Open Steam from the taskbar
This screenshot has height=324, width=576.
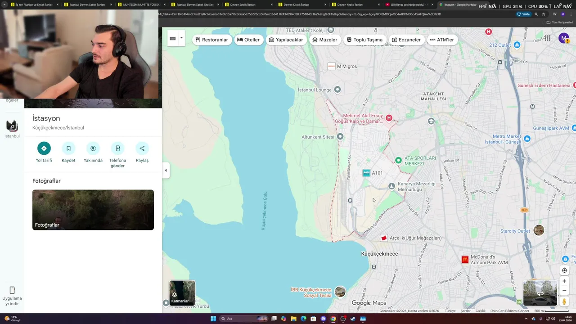coord(353,319)
